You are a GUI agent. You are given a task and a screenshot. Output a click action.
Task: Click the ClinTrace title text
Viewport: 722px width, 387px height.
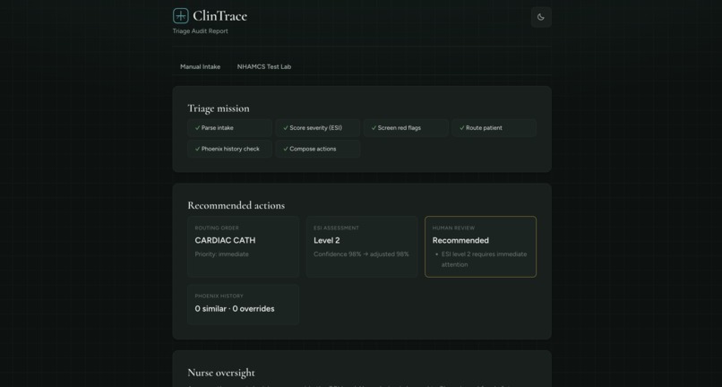219,16
